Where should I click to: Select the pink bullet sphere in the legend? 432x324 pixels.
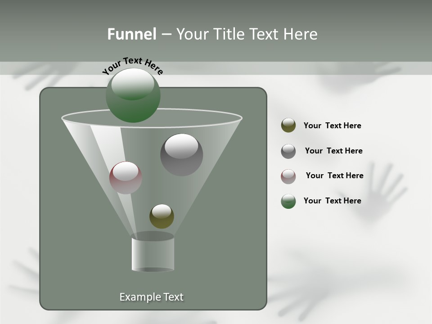pos(288,176)
